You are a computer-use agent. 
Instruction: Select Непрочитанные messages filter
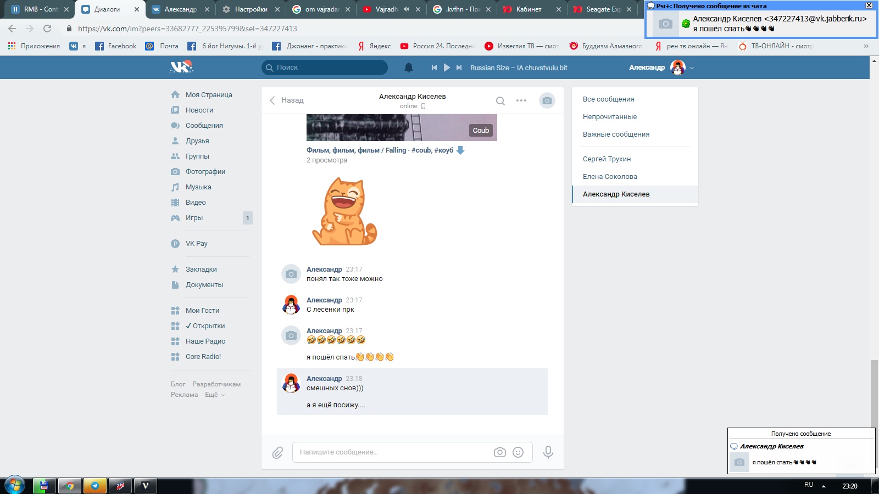point(610,117)
